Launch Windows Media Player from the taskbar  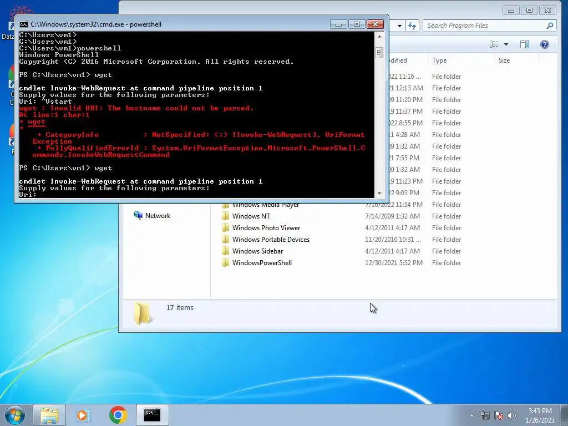pyautogui.click(x=83, y=415)
